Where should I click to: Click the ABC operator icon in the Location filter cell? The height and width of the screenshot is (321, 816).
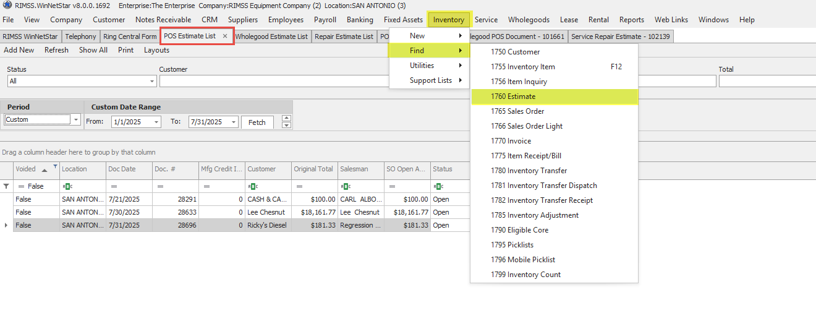coord(67,186)
